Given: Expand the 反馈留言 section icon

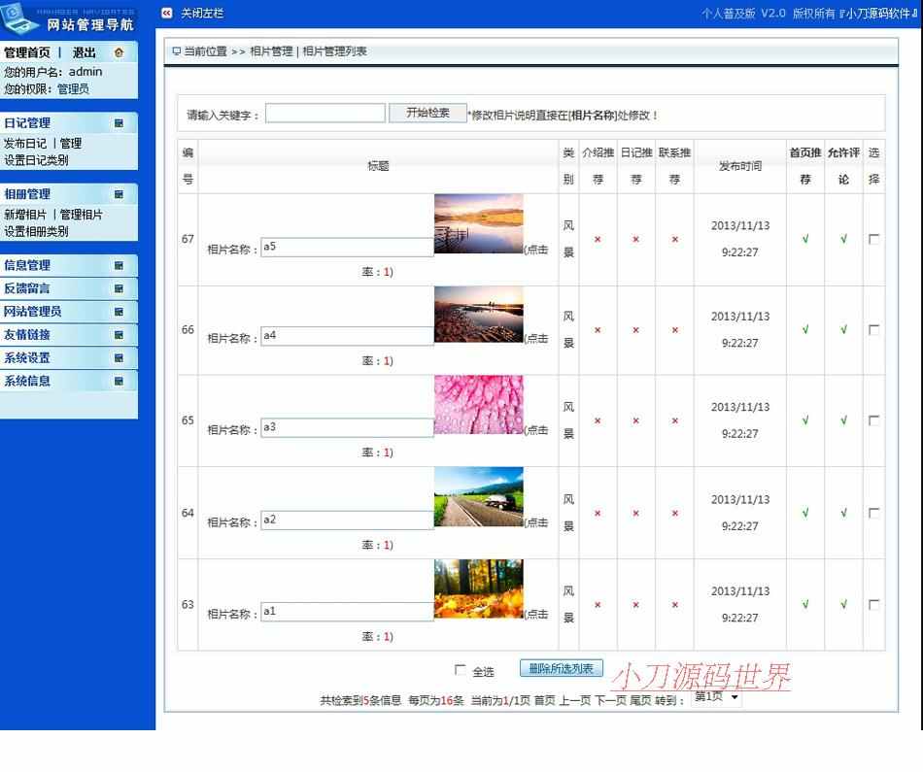Looking at the screenshot, I should (119, 288).
